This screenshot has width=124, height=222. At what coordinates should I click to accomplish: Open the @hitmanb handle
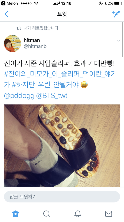coord(35,46)
